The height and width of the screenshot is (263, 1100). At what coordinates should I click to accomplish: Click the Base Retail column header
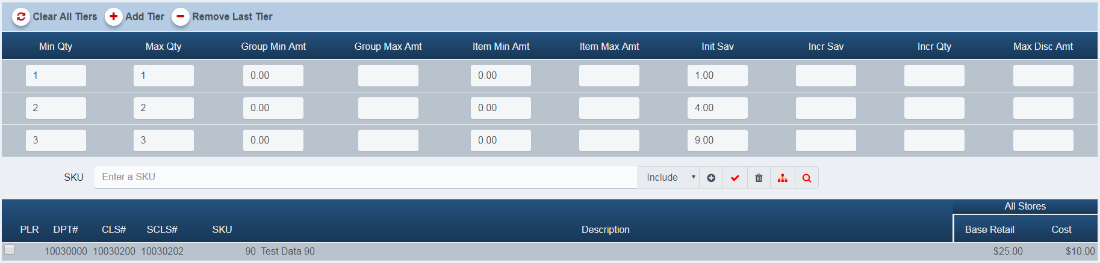click(x=989, y=229)
